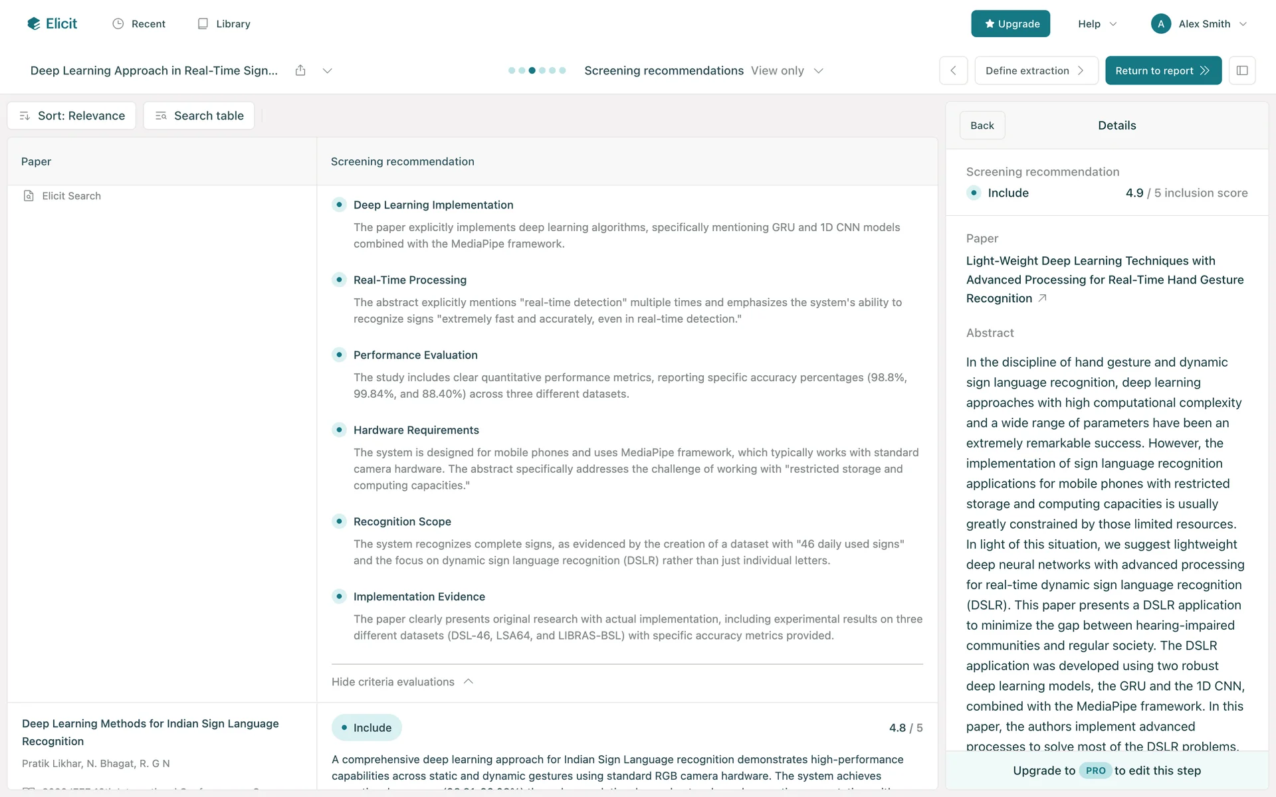Select the third step progress dot
1276x797 pixels.
pos(532,70)
